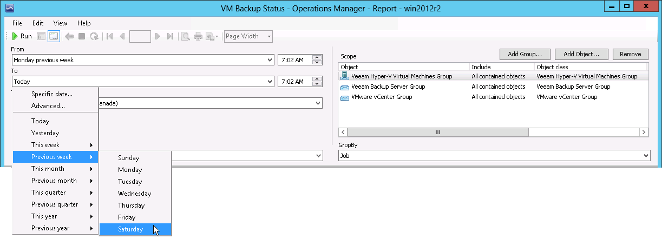662x239 pixels.
Task: Click the back-to-parent-report arrow icon
Action: 69,36
